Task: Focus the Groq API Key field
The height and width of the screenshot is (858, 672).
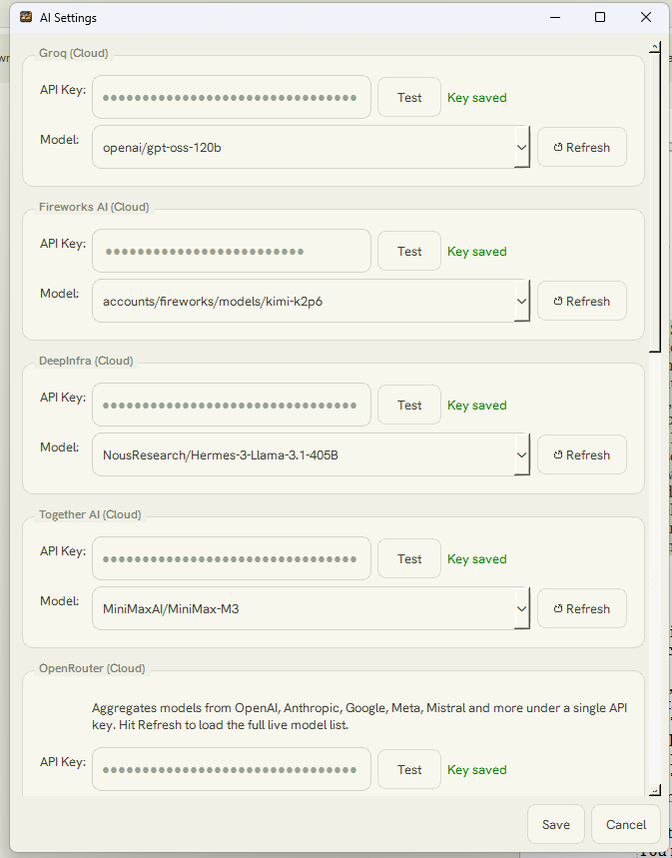Action: click(x=232, y=97)
